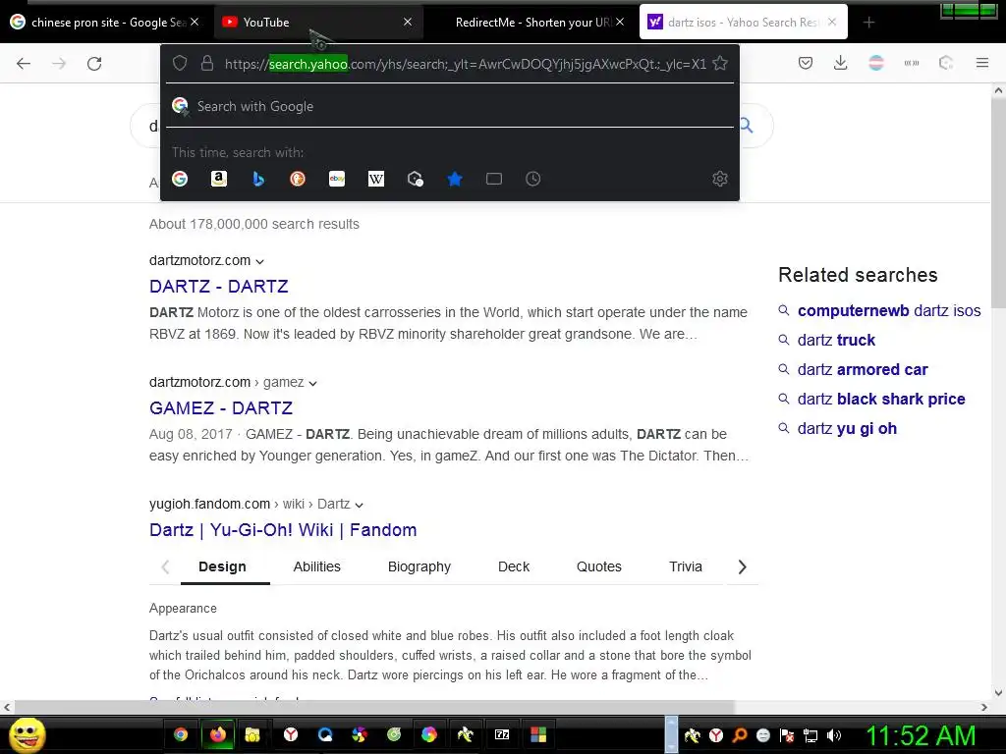Open the smiley face start button
The image size is (1006, 754).
tap(27, 735)
